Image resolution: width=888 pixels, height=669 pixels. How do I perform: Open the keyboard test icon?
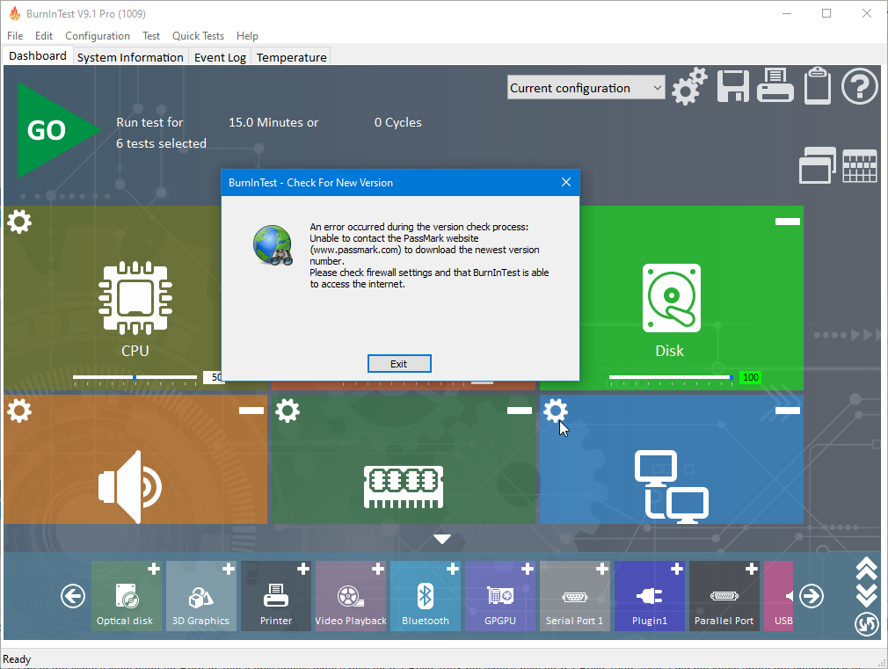859,166
